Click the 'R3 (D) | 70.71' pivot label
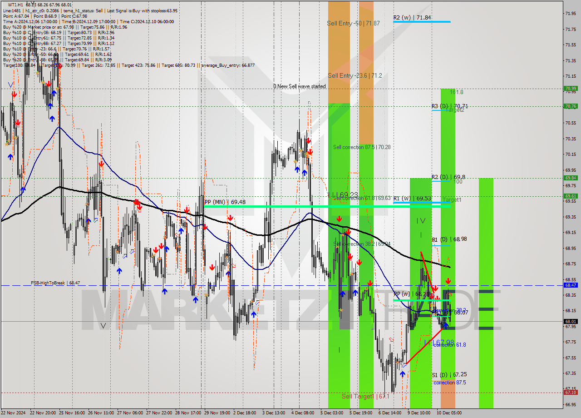 [449, 106]
